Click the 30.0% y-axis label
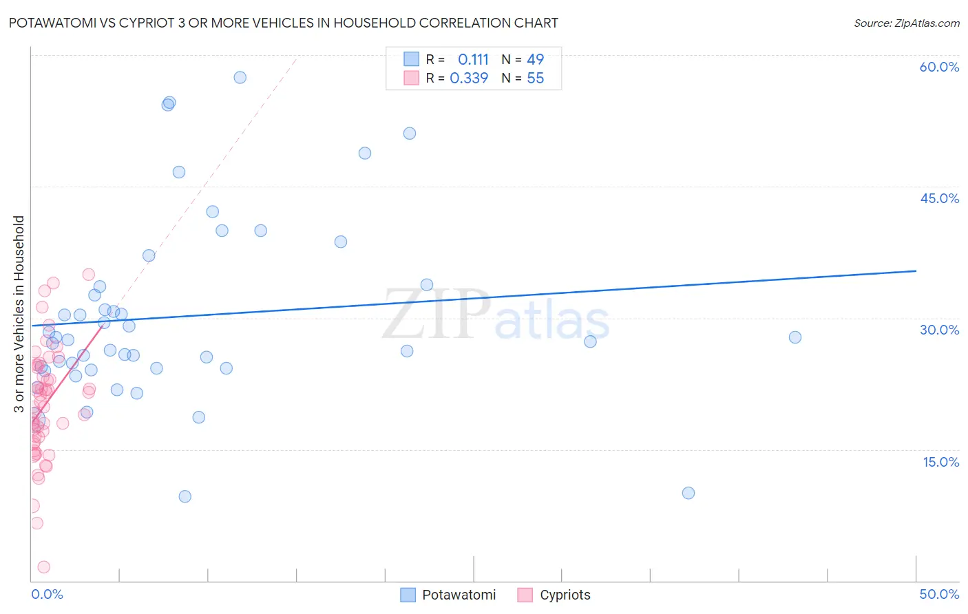968x614 pixels. pos(939,330)
